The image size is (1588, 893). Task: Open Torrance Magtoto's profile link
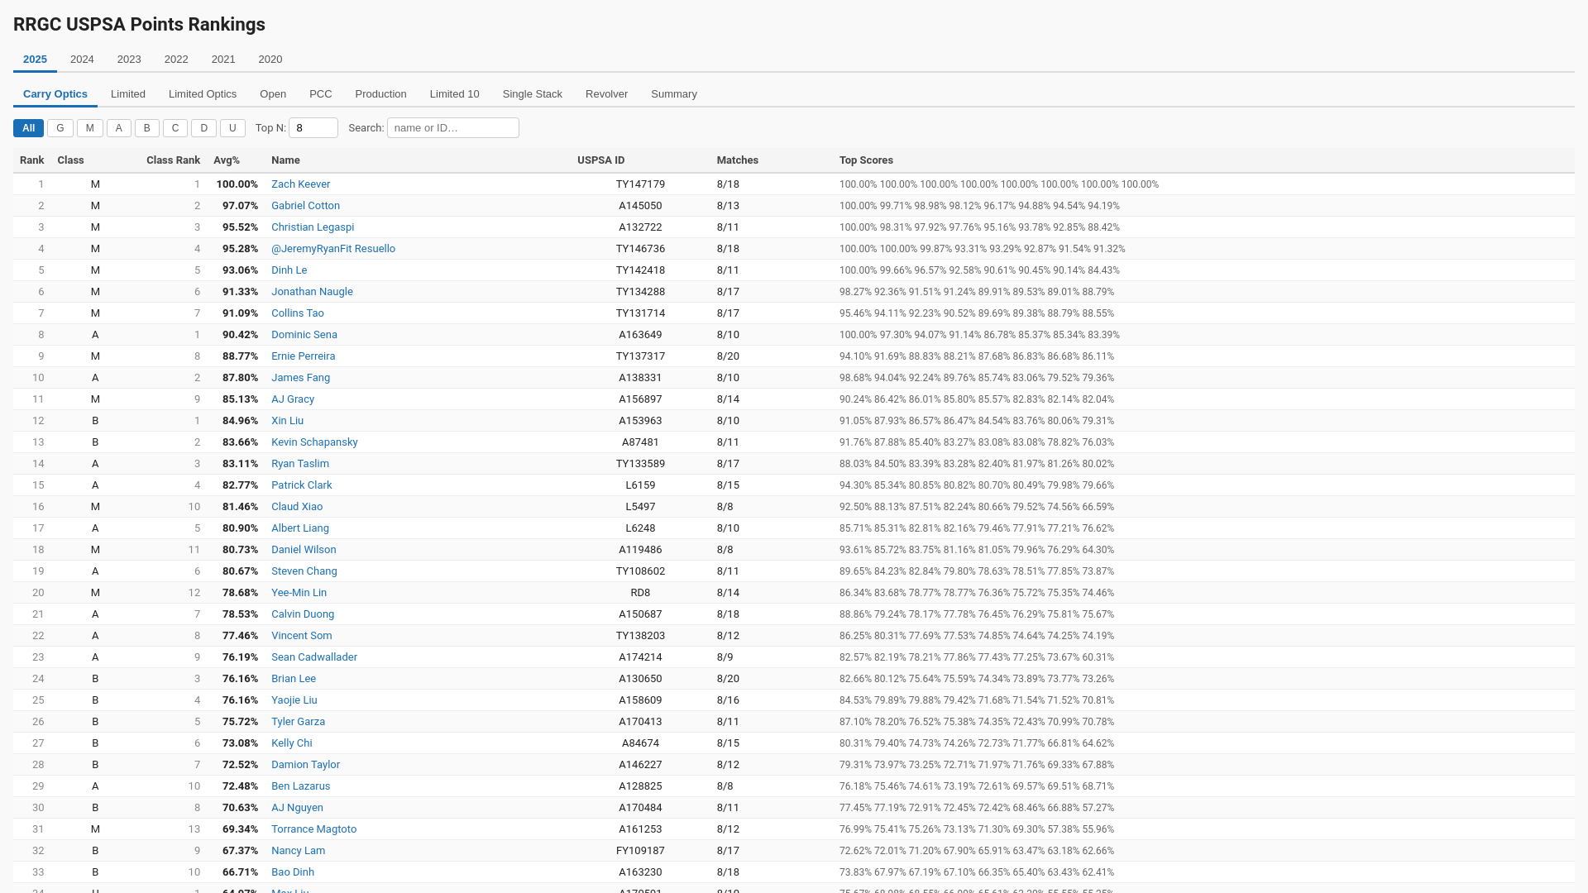point(313,829)
